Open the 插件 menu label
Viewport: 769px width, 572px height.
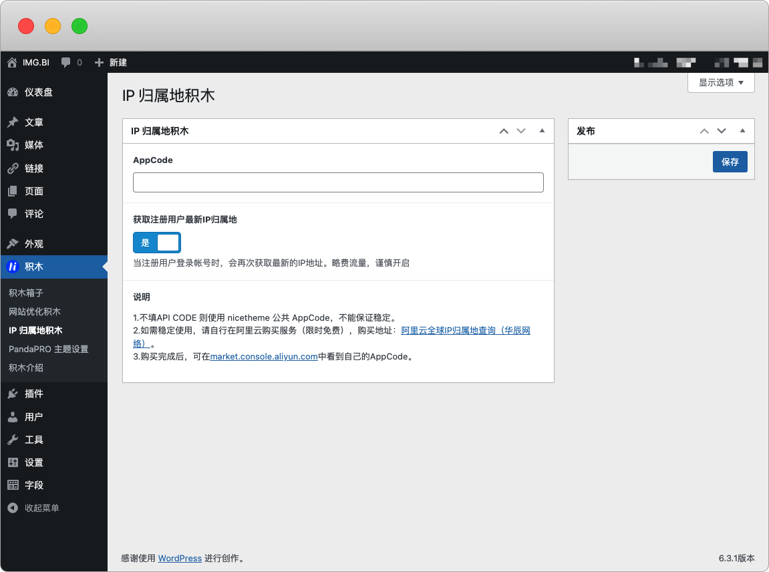[34, 394]
